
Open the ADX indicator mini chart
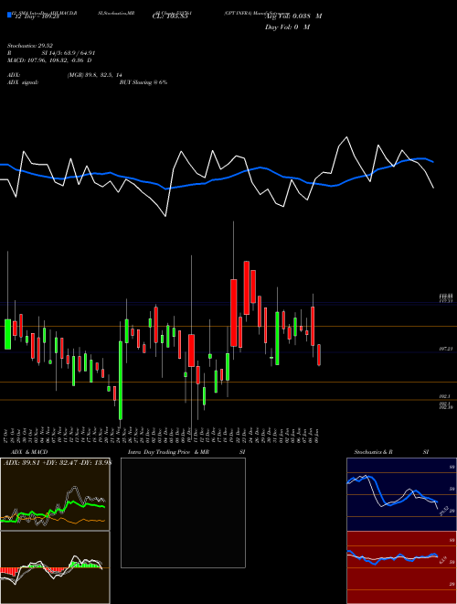tap(55, 494)
